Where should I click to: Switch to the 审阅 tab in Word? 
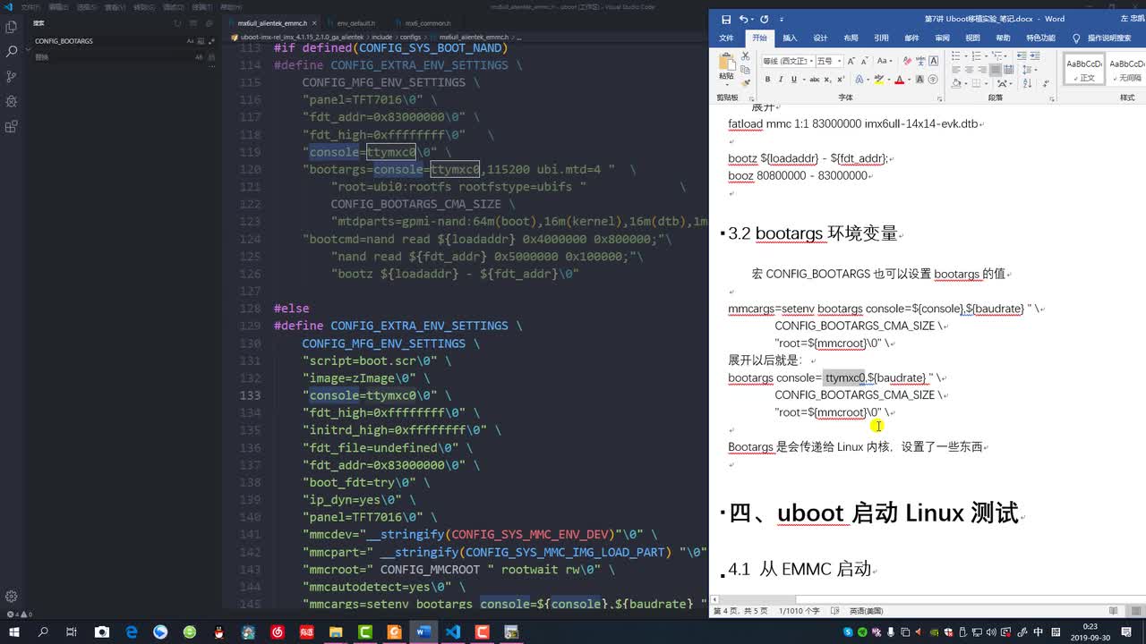[942, 38]
